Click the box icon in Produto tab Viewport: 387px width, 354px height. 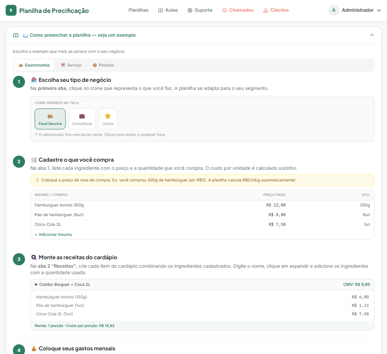click(x=95, y=65)
